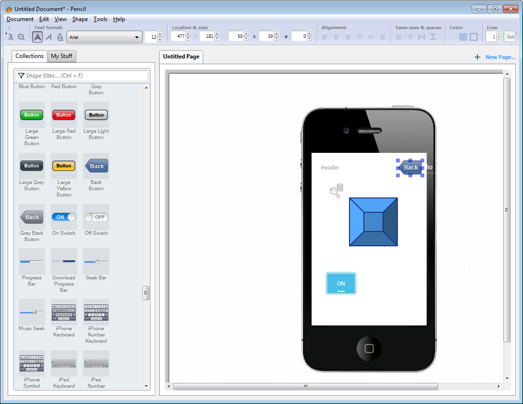Open the Tools menu
Screen dimensions: 523x404
coord(100,19)
